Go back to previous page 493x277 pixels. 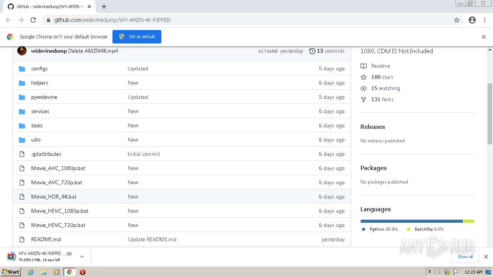8,20
